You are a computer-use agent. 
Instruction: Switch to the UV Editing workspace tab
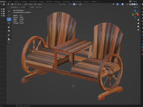point(24,2)
